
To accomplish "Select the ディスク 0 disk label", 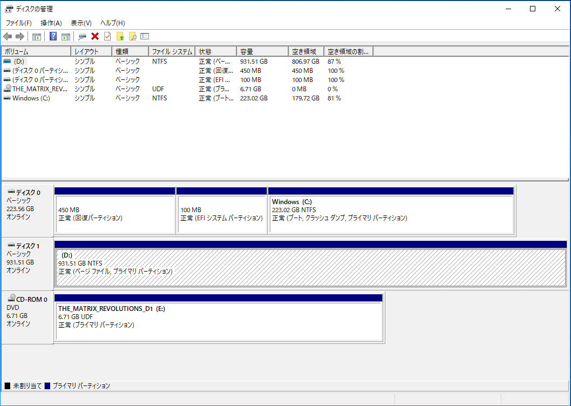I will tap(28, 192).
